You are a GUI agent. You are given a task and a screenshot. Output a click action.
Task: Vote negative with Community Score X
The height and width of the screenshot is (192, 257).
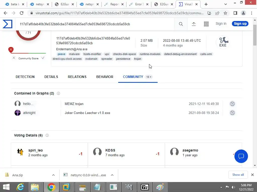pyautogui.click(x=14, y=58)
